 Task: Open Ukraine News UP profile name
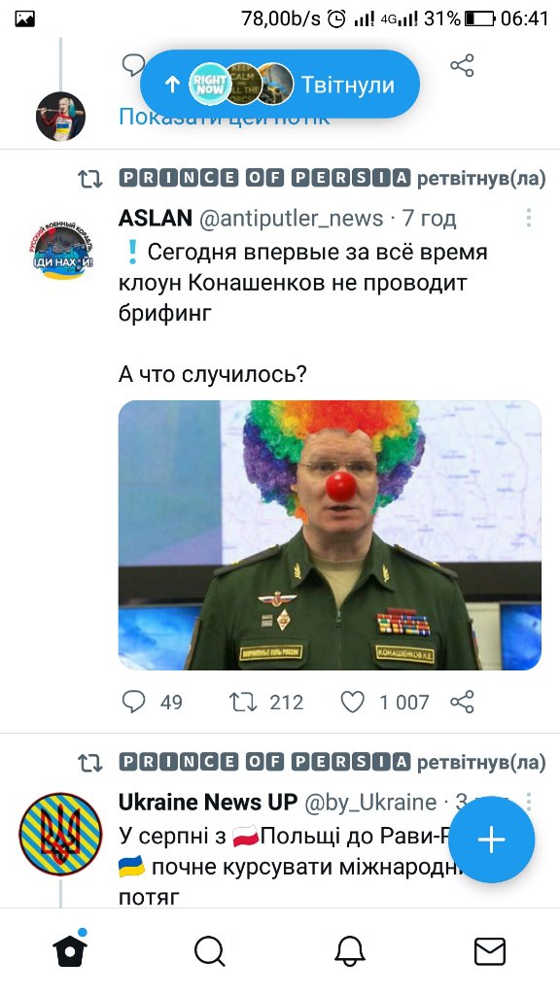click(x=208, y=802)
